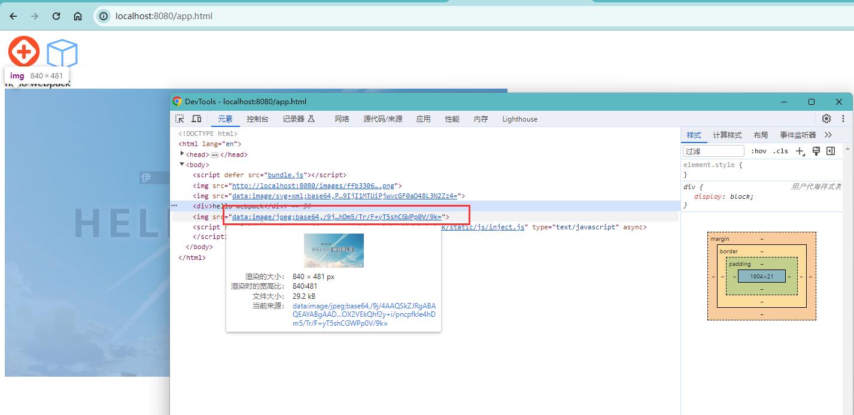Collapse the body element node
The width and height of the screenshot is (854, 415).
coord(182,164)
